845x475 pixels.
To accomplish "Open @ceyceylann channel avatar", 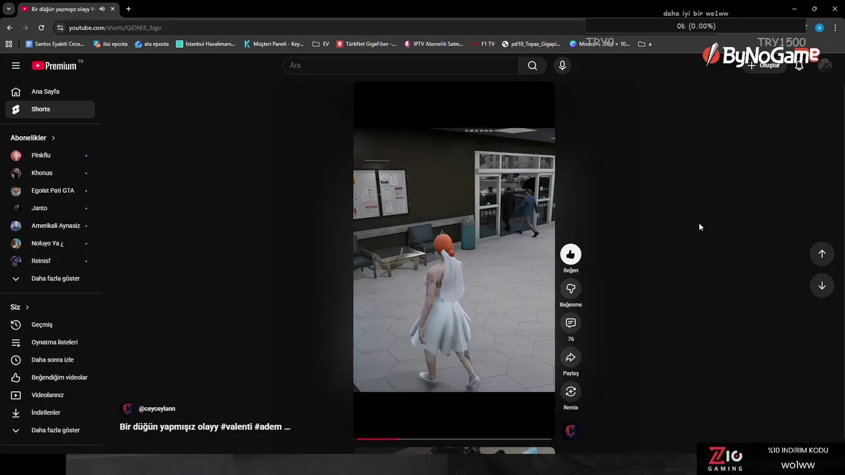I will point(127,409).
